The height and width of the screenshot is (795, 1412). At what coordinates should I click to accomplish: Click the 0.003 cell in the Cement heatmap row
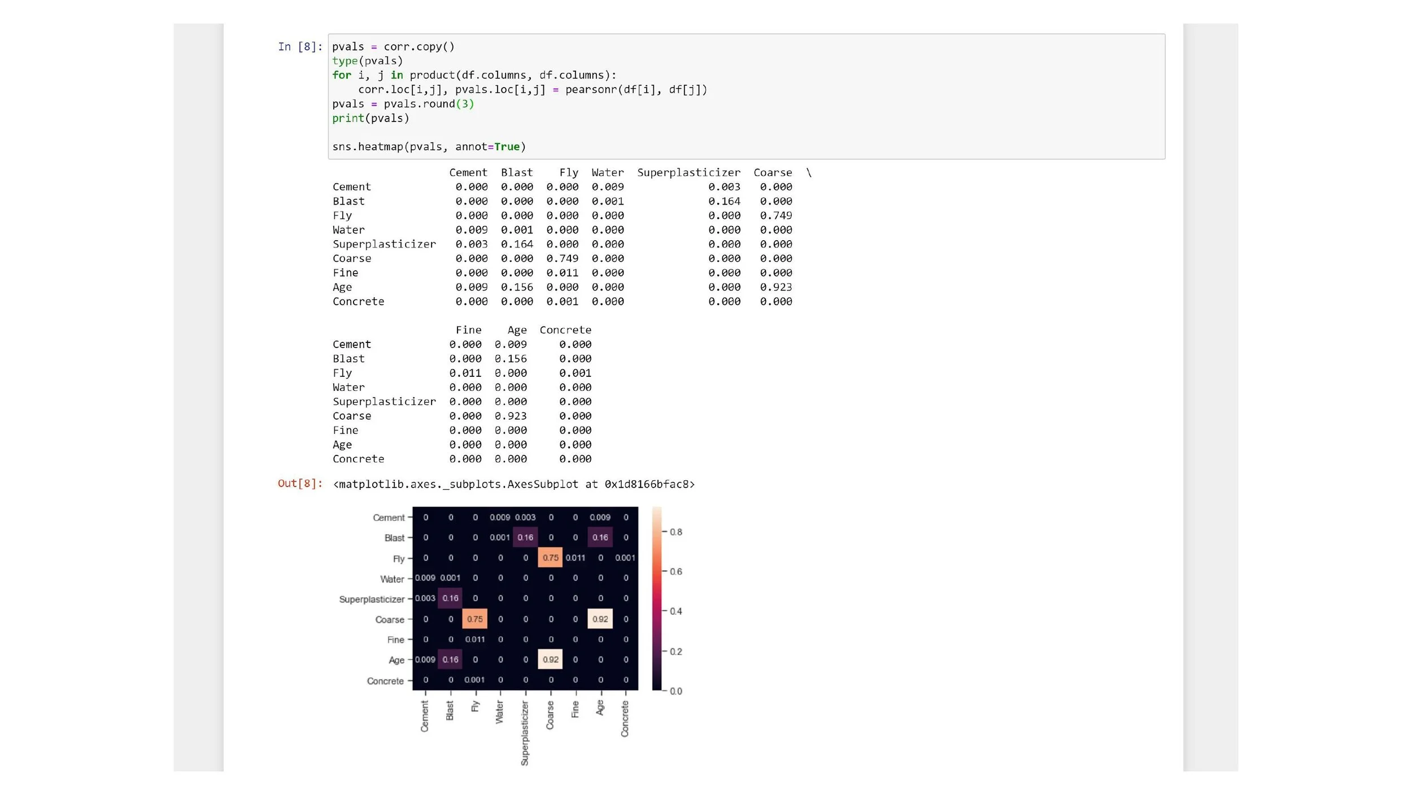click(x=525, y=518)
